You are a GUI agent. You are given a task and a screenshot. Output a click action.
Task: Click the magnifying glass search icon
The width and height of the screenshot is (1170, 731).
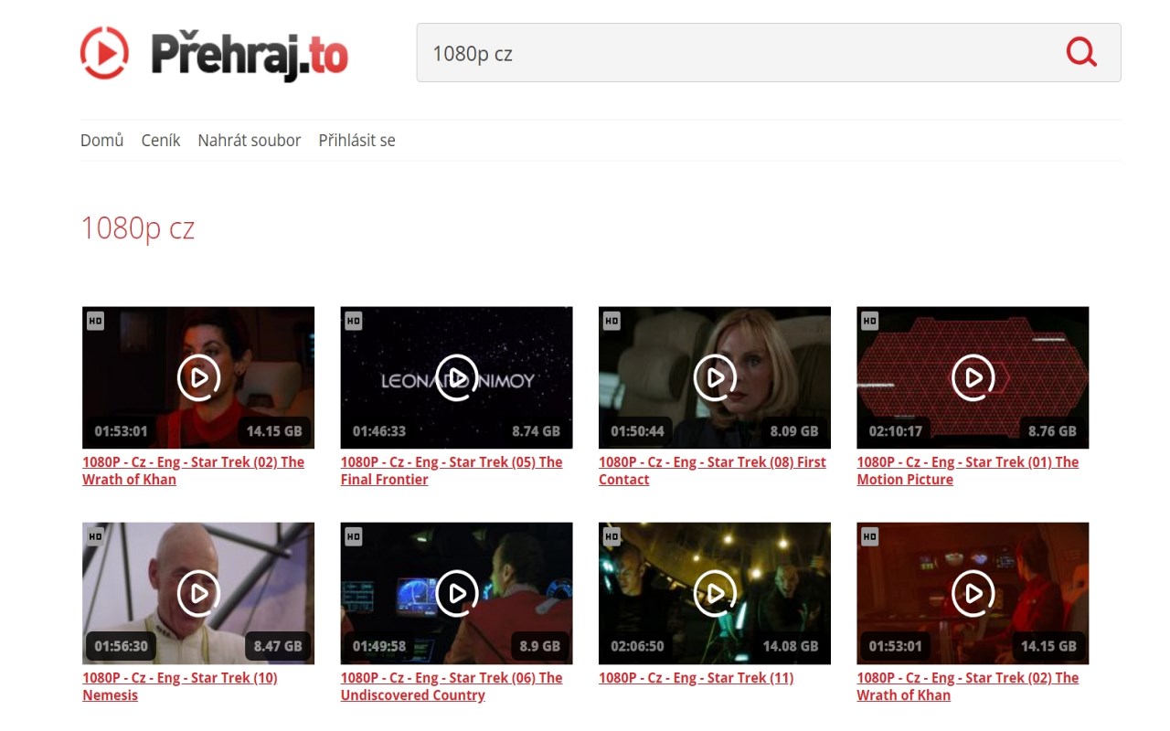tap(1081, 52)
